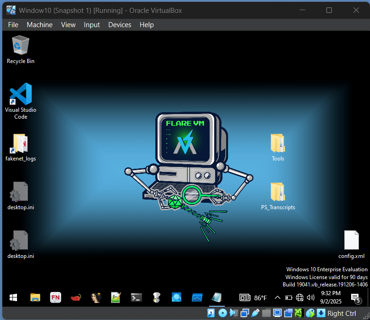Click the VirtualBox optical disk status icon
Viewport: 370px width, 320px height.
[222, 313]
